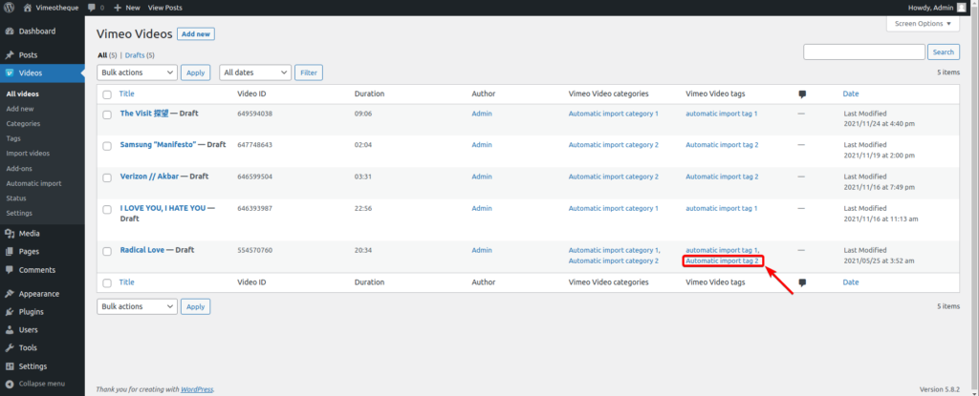Tick the select-all checkbox in header
Screen dimensions: 979x396
pos(107,94)
